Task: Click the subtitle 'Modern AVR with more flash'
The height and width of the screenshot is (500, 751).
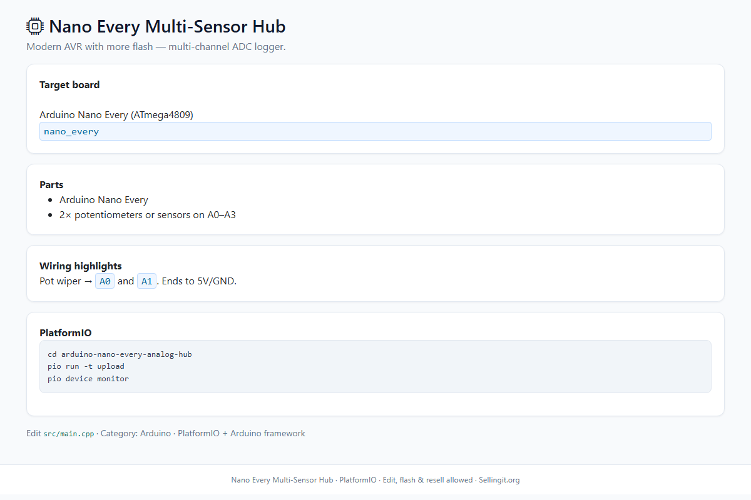Action: (89, 46)
